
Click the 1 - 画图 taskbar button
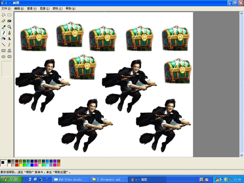147,179
